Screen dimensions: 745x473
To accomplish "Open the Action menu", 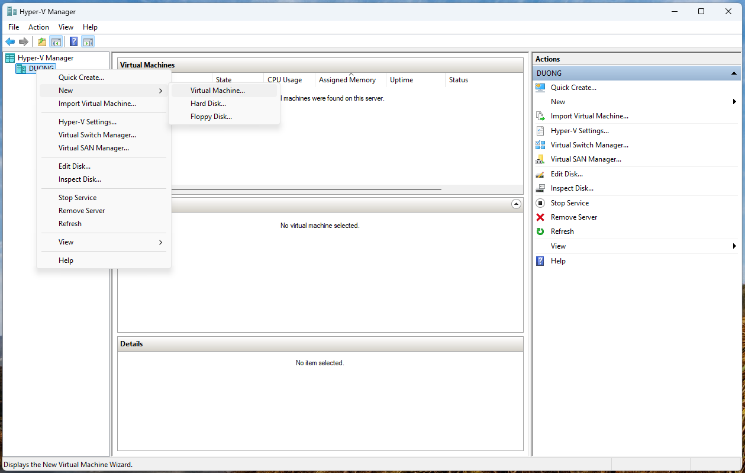I will point(39,27).
